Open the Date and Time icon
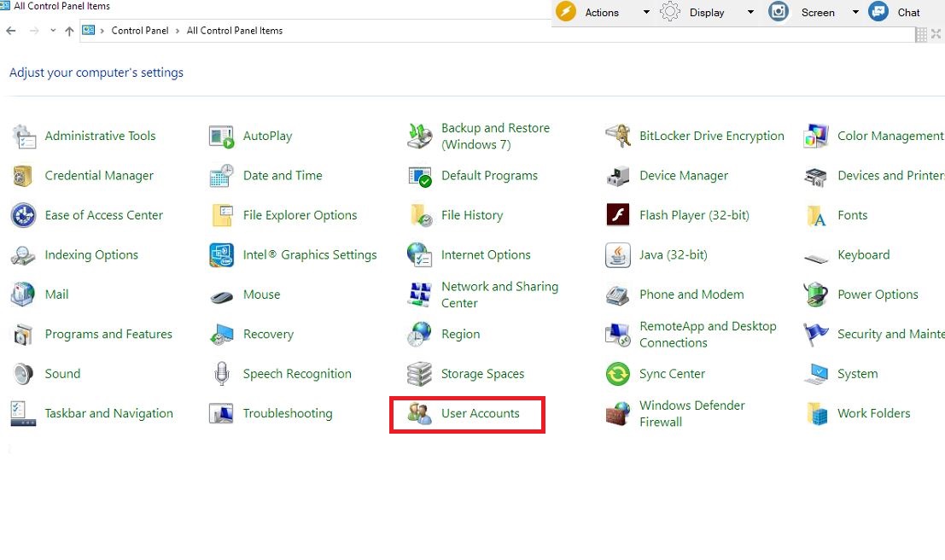945x560 pixels. tap(221, 176)
